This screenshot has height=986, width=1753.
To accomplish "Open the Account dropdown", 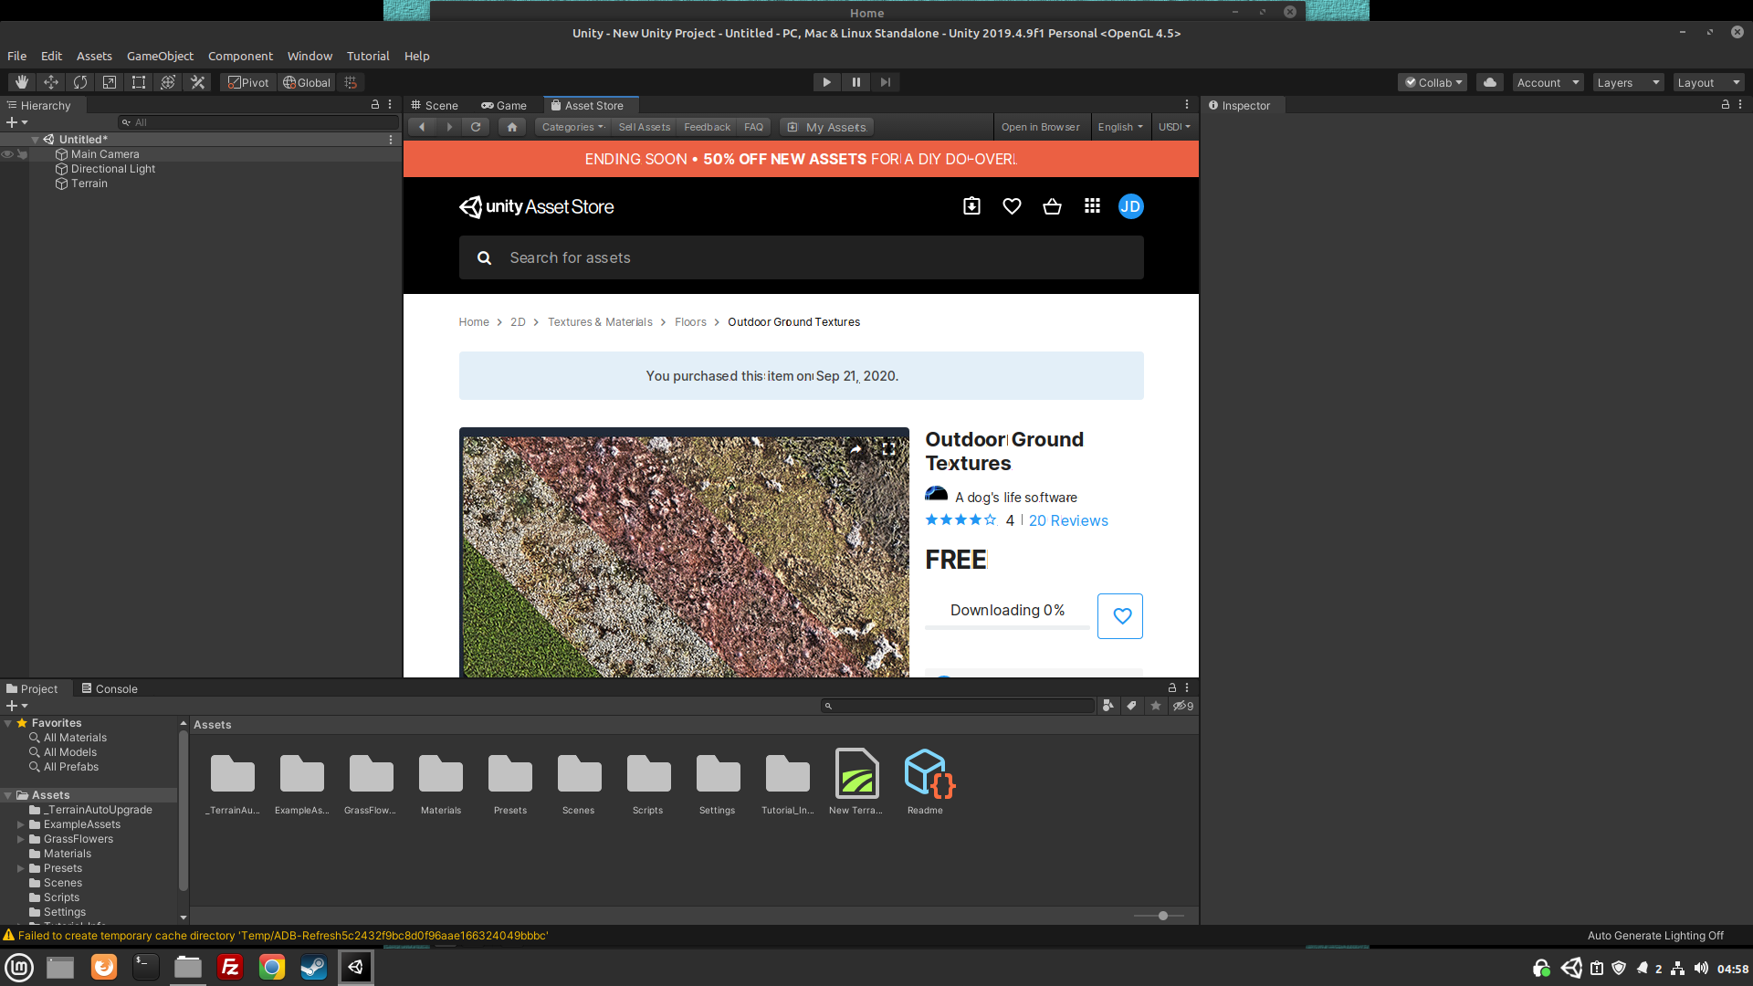I will (1548, 82).
